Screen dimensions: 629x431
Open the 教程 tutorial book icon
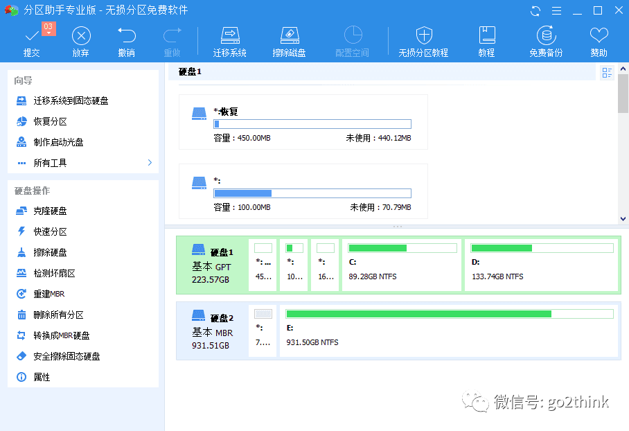click(x=487, y=35)
